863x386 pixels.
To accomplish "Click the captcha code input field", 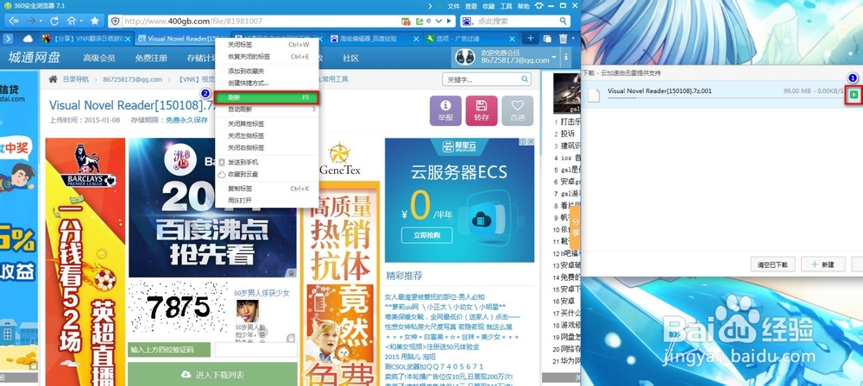I will point(256,350).
